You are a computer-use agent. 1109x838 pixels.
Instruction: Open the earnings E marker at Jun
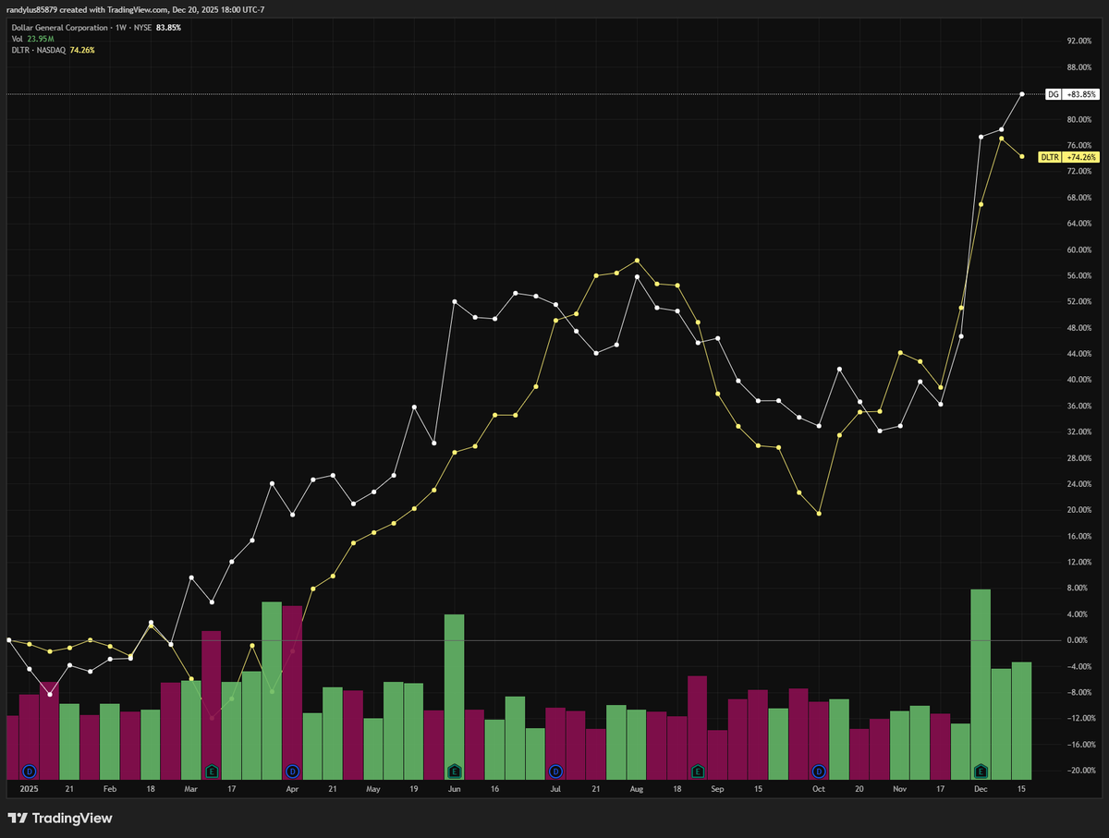(454, 771)
